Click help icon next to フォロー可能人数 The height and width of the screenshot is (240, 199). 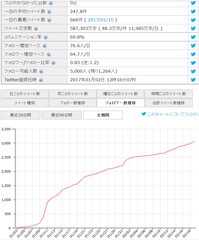click(41, 71)
